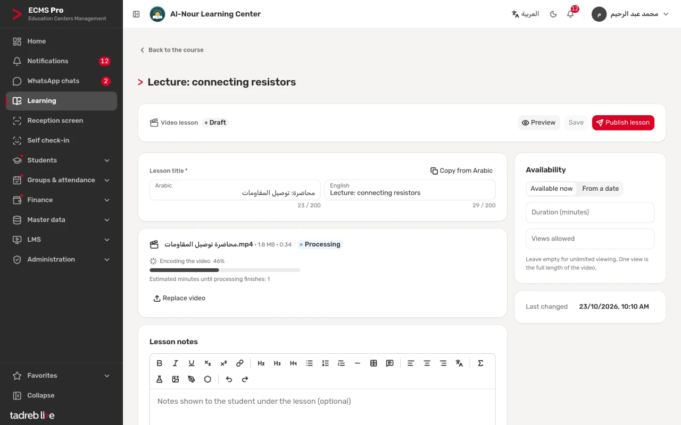The image size is (681, 425).
Task: Insert a bullet list in notes
Action: click(309, 363)
